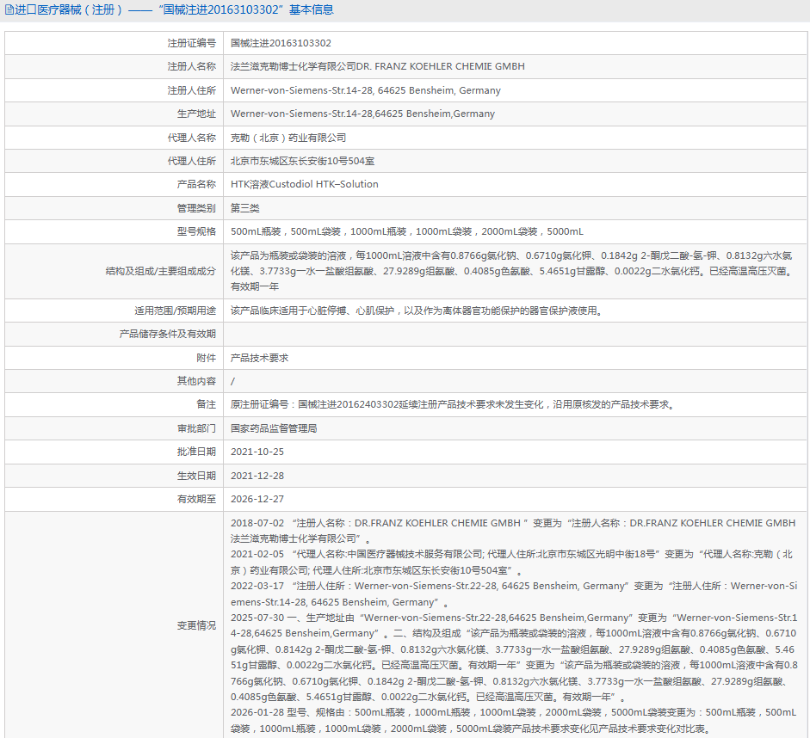Click the 管理类别 label
Screen dimensions: 810x738
(x=196, y=208)
